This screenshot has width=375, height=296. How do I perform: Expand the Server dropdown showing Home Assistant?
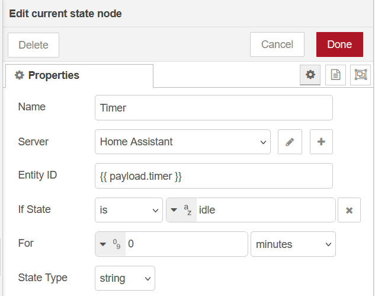click(182, 142)
